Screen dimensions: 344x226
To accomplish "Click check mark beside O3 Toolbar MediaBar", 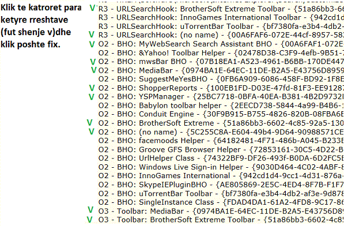I will [90, 210].
